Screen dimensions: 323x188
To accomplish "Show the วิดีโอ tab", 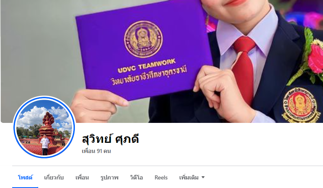I will click(136, 177).
